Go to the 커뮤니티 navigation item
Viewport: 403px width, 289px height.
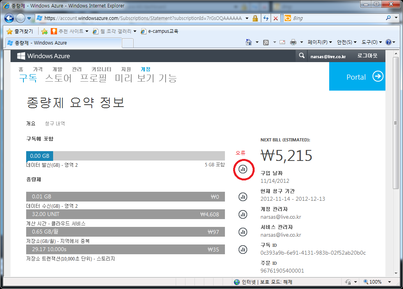101,69
